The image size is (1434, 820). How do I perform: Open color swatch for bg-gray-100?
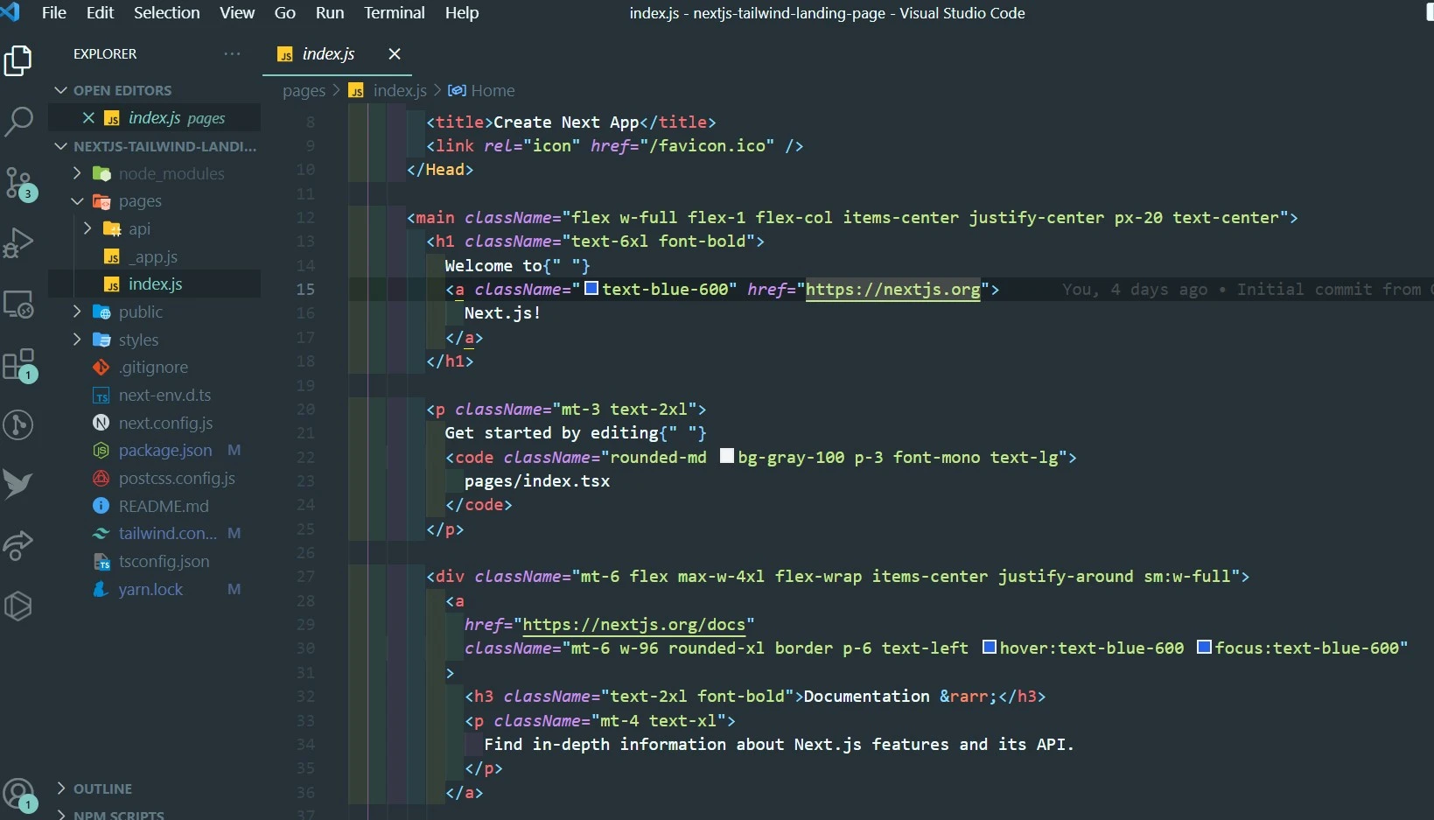[727, 456]
